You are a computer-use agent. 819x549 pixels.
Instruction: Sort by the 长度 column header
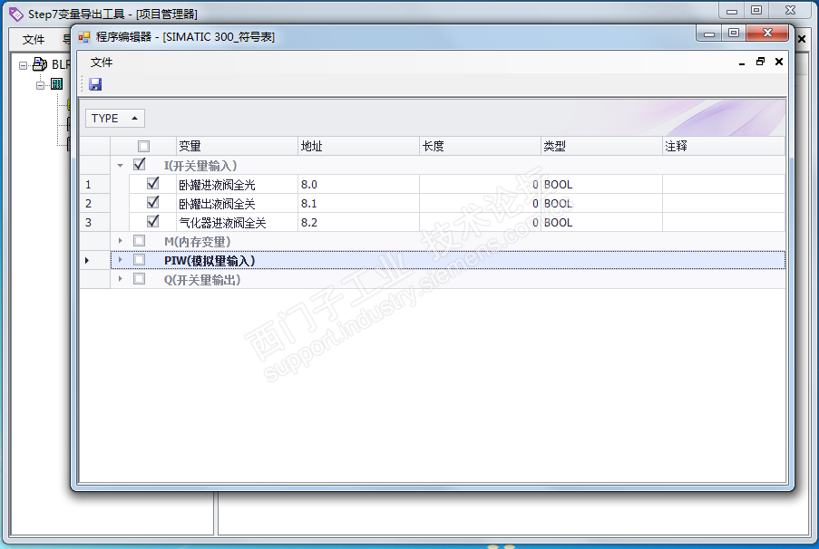click(481, 146)
